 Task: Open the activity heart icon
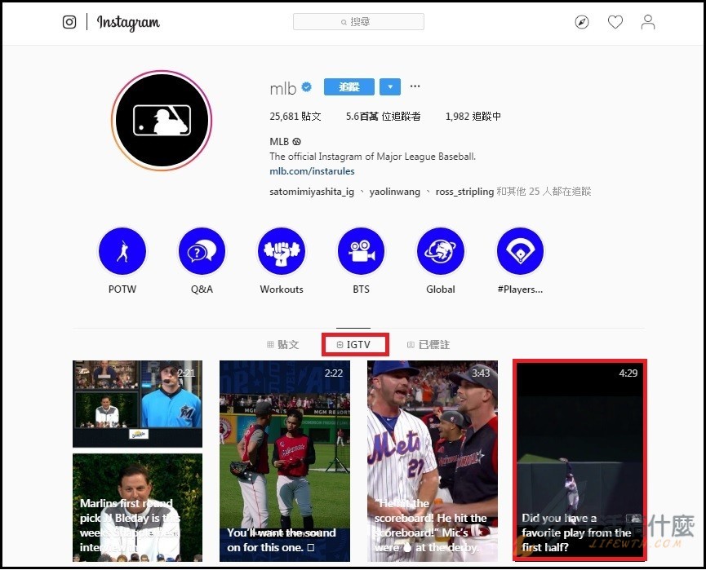(615, 23)
